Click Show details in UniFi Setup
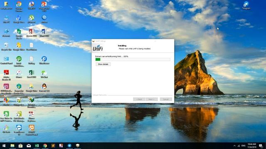 pos(103,64)
